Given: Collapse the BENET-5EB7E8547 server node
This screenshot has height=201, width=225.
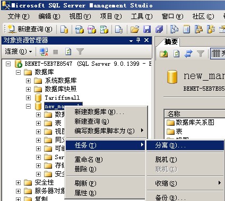Looking at the screenshot, I should [8, 64].
